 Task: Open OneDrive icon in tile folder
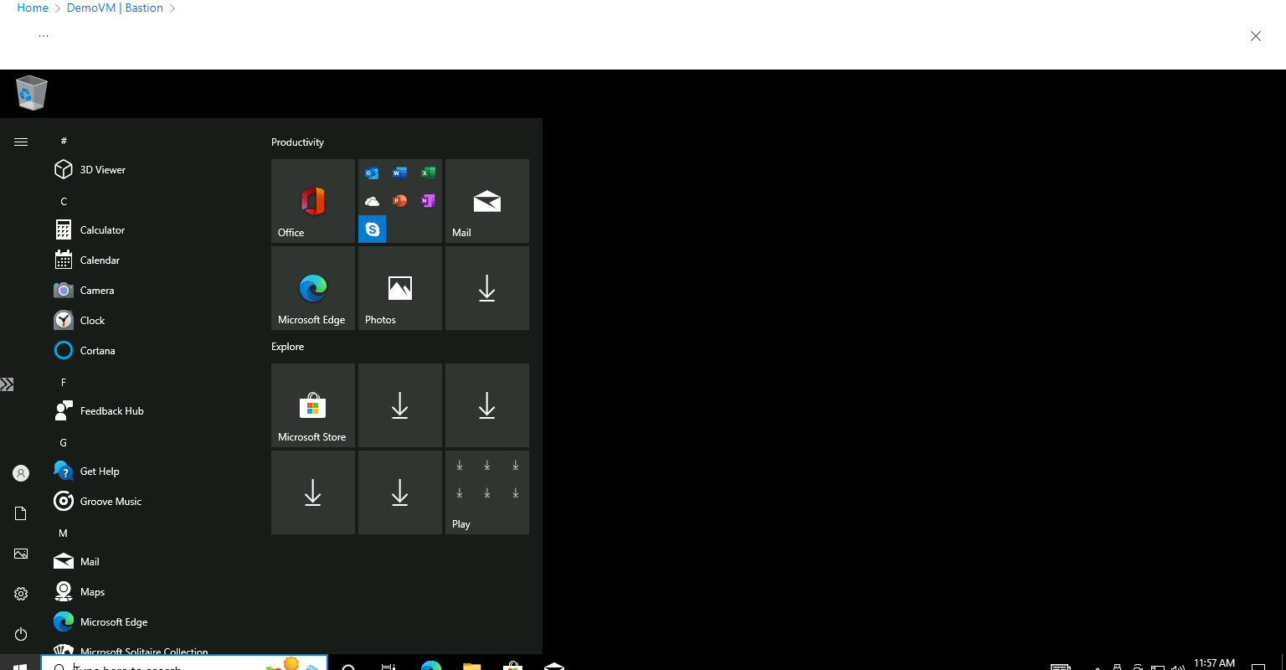point(372,201)
